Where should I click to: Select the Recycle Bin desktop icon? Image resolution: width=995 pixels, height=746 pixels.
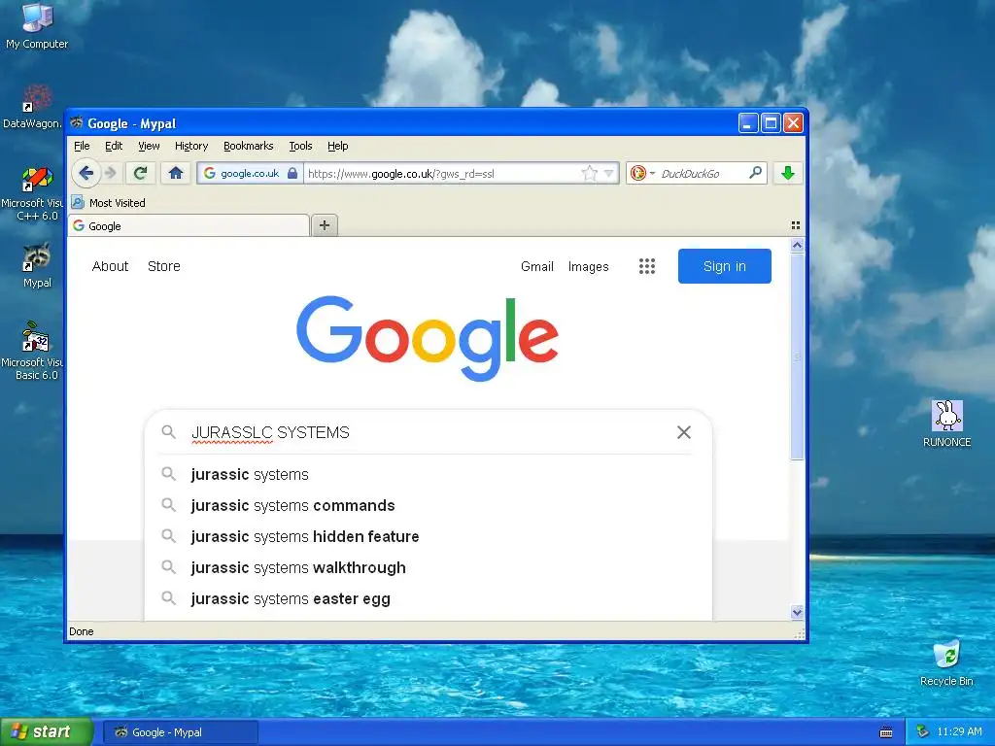click(946, 663)
